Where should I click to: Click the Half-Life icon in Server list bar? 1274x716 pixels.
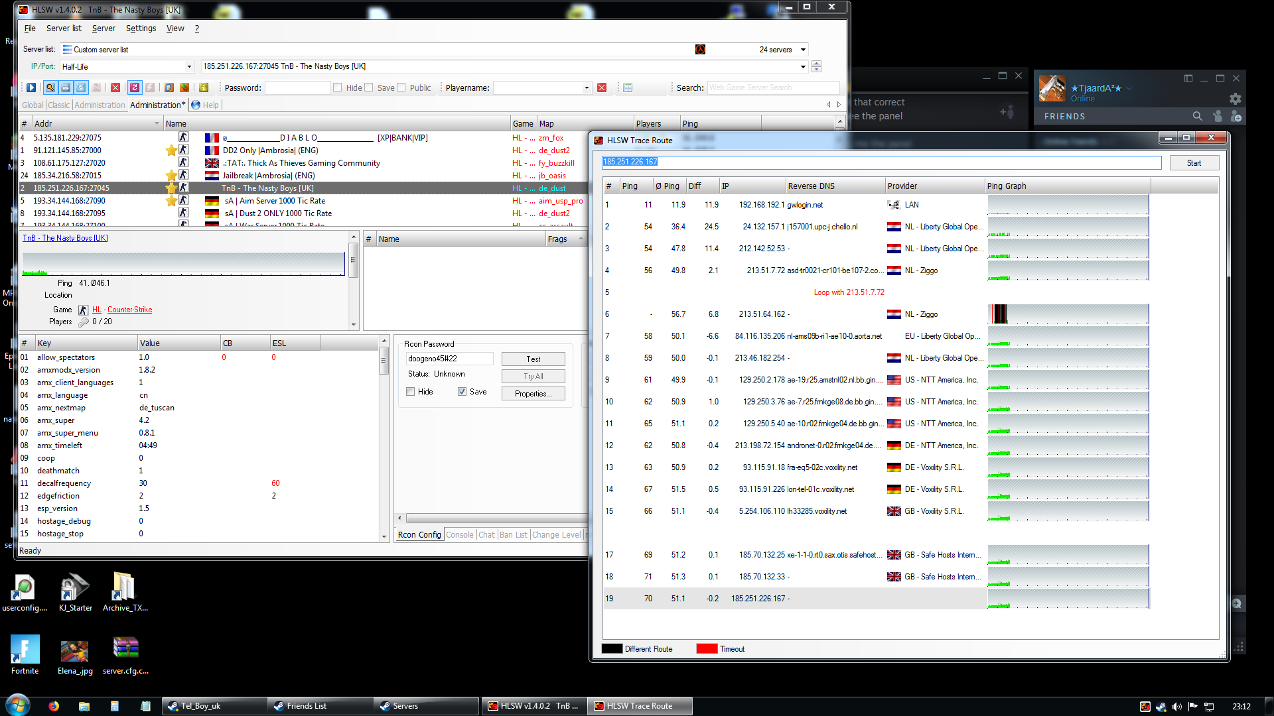coord(700,50)
